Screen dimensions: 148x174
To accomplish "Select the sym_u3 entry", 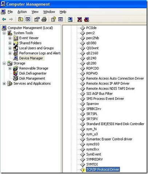I will (92, 134).
